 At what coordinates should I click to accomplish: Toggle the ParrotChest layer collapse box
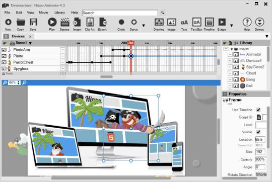62,62
